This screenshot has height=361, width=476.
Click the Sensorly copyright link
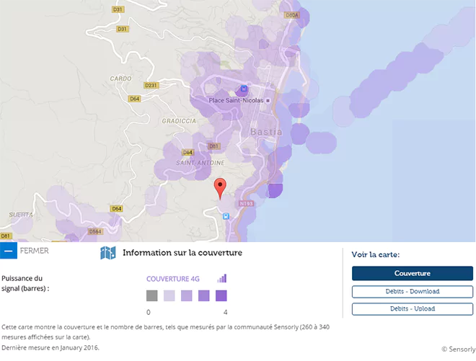click(458, 349)
